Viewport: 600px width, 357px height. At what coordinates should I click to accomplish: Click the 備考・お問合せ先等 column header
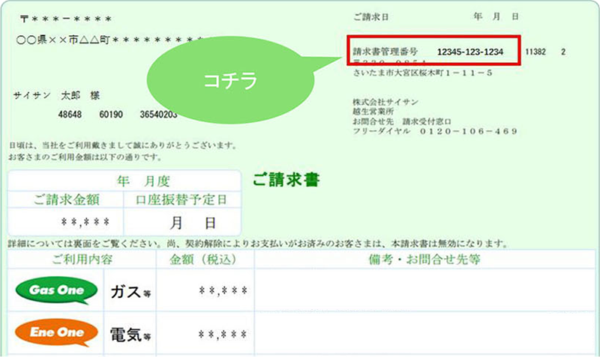tap(424, 260)
